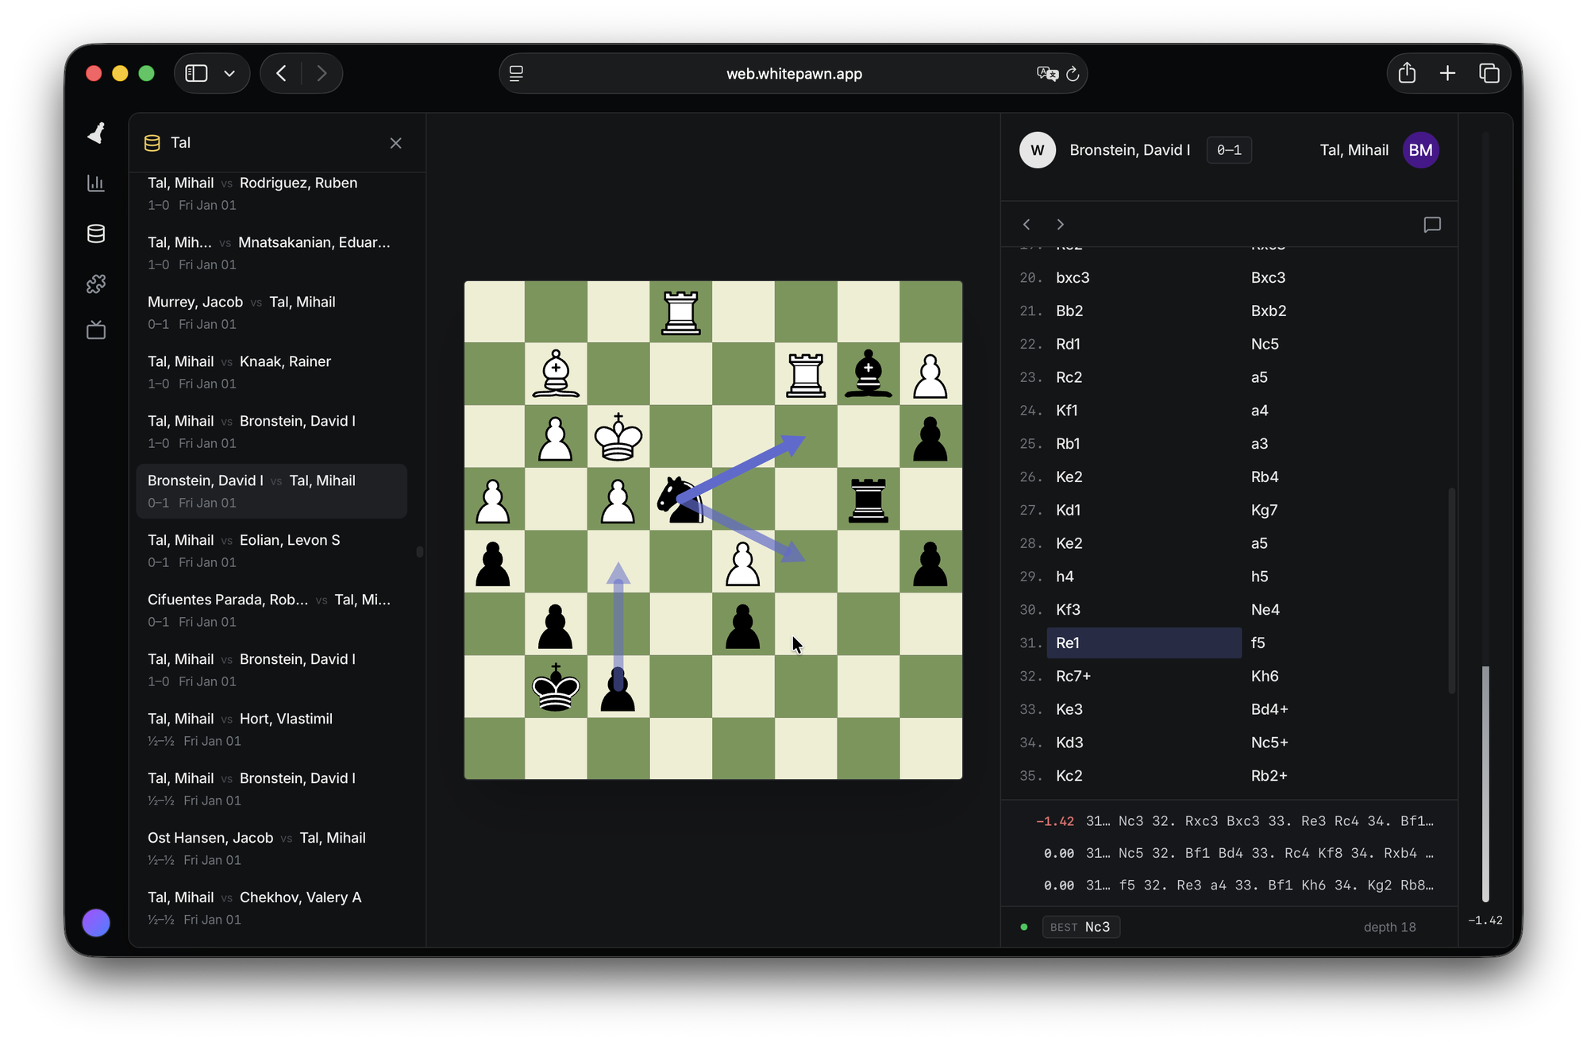The height and width of the screenshot is (1042, 1587).
Task: Click the web.whitepawn.app address field
Action: pos(793,73)
